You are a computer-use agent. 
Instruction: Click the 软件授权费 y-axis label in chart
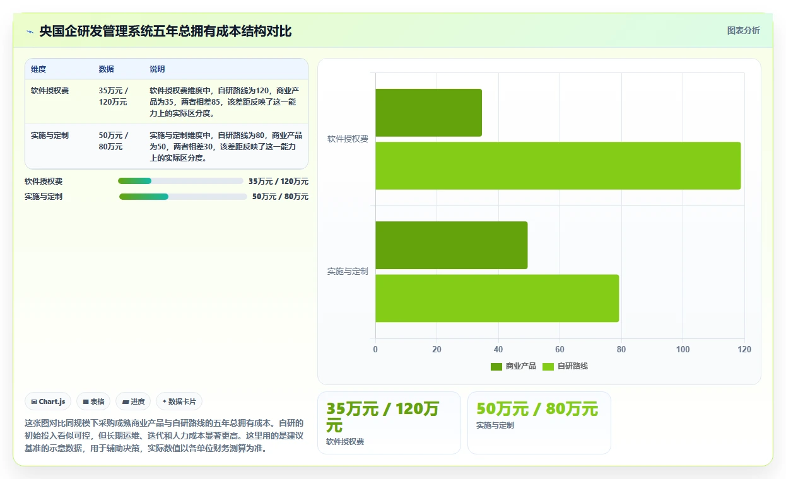348,139
